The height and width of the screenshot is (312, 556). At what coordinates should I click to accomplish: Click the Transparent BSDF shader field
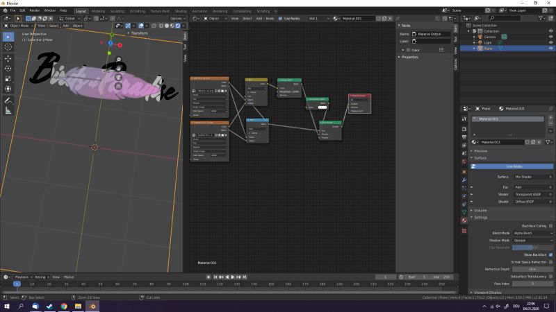(532, 195)
